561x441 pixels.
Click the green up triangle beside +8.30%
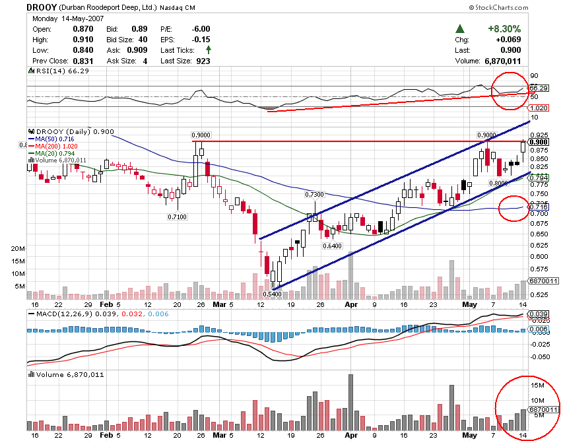[460, 29]
